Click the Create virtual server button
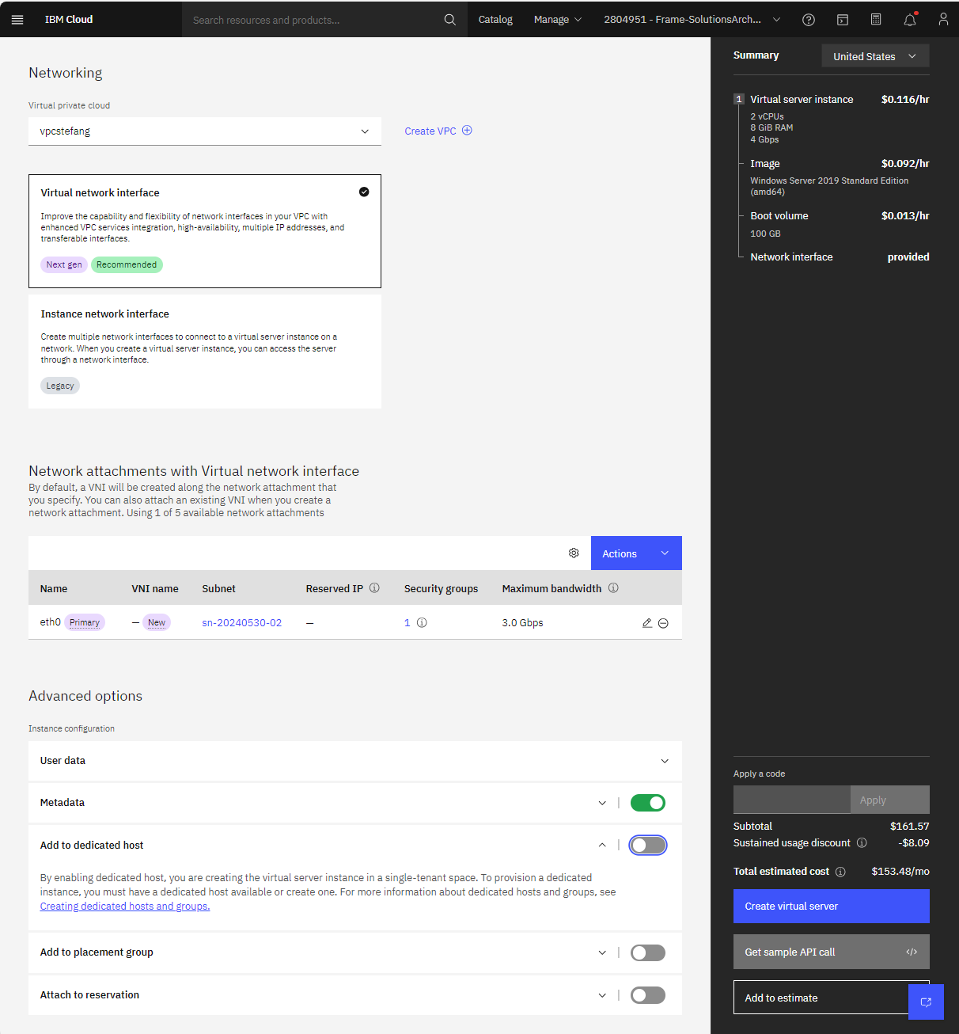Viewport: 959px width, 1034px height. [x=831, y=906]
